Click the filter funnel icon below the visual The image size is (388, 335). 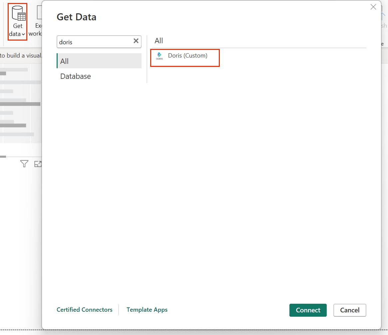pos(24,164)
